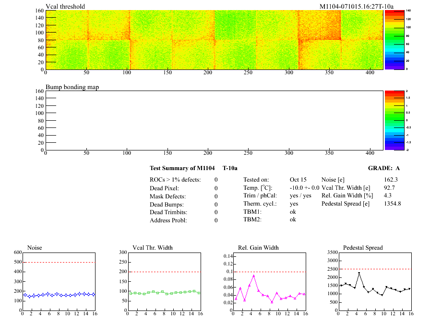
Task: Select the Bump bonding map title
Action: click(72, 87)
